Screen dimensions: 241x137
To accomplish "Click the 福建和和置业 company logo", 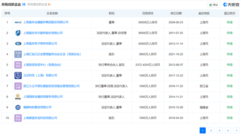I will pyautogui.click(x=18, y=108).
